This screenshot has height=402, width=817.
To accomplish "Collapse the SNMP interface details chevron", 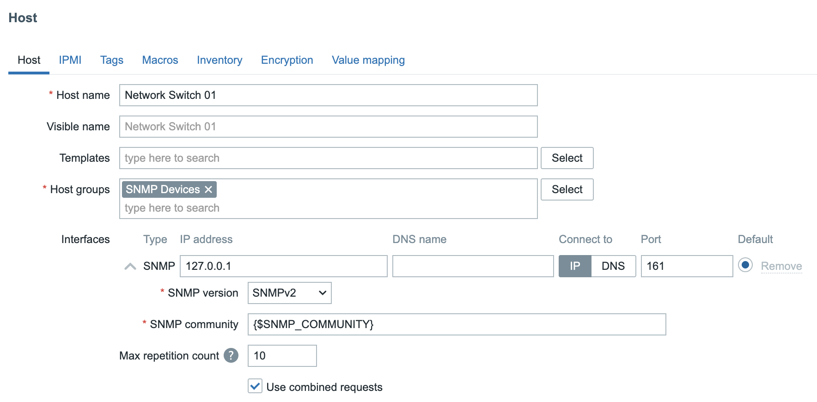I will click(x=130, y=266).
